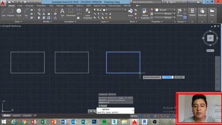
Task: Activate the Rotate tool in Modify panel
Action: [44, 10]
